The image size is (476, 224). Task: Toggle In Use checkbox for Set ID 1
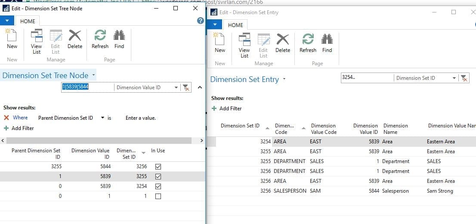point(158,196)
